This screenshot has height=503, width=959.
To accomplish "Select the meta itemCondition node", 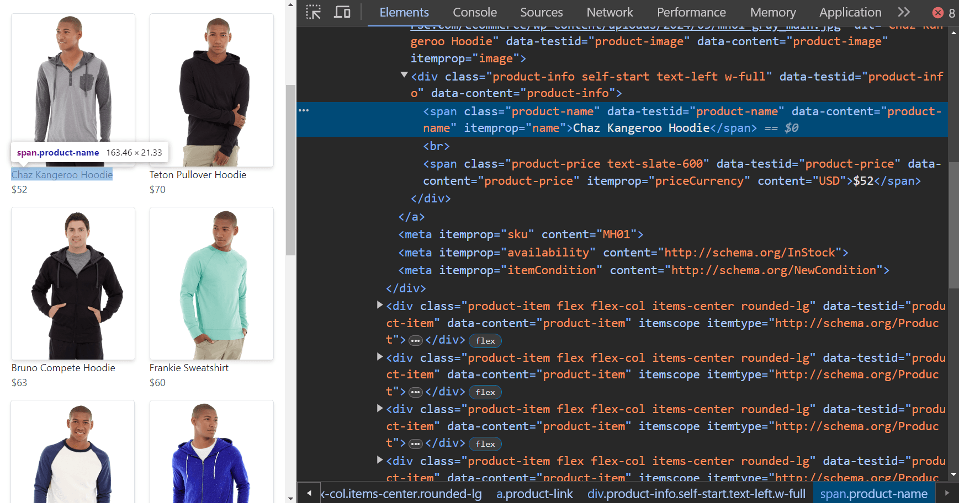I will click(x=644, y=270).
